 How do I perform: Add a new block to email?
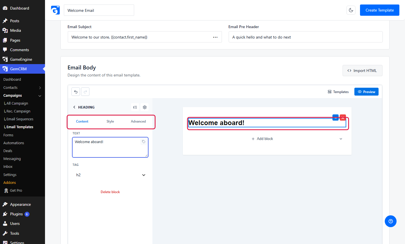[262, 139]
